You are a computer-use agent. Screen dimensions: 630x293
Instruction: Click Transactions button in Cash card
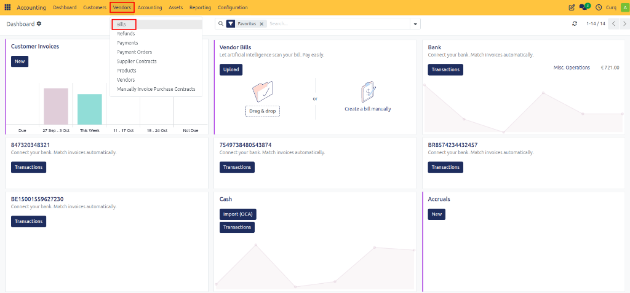tap(237, 227)
